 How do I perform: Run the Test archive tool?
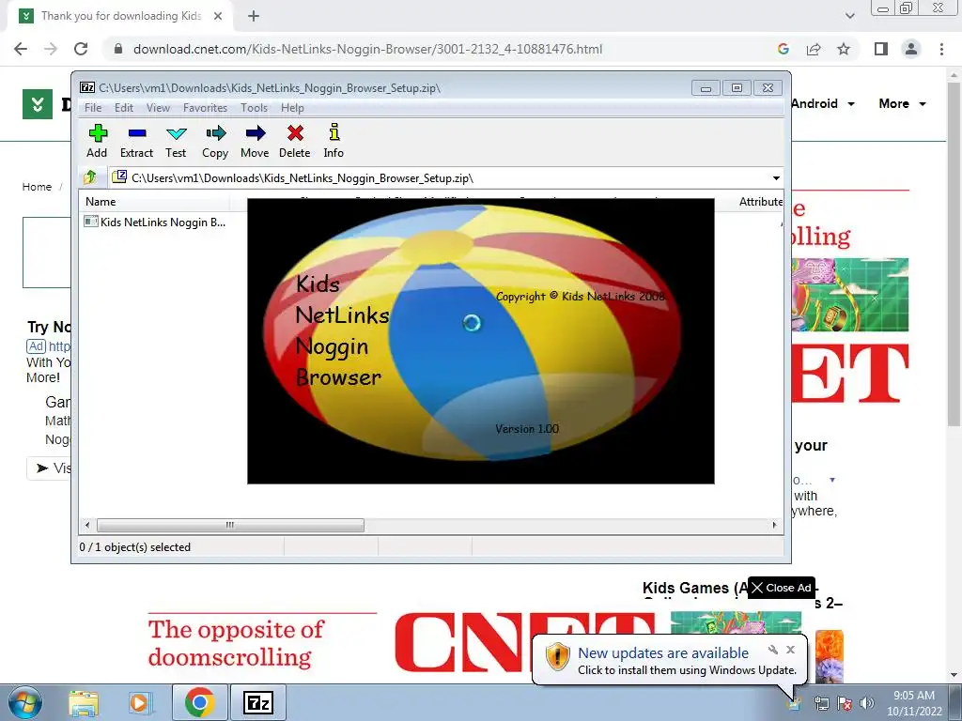click(176, 141)
